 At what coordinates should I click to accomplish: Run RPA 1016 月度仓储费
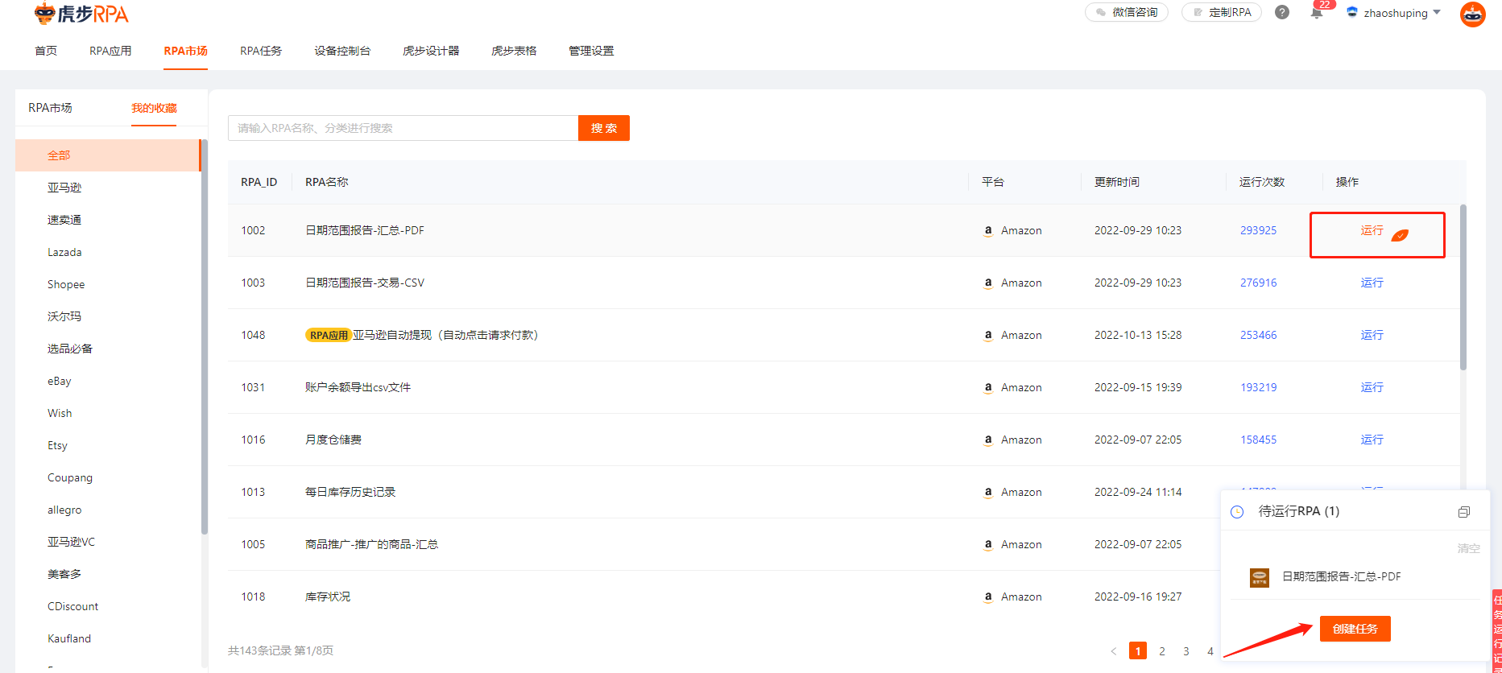point(1372,440)
